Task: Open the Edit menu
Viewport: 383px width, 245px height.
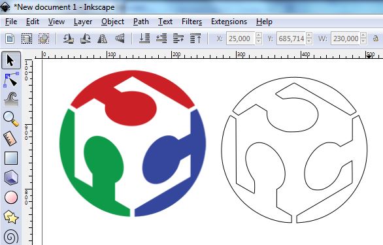Action: coord(33,22)
